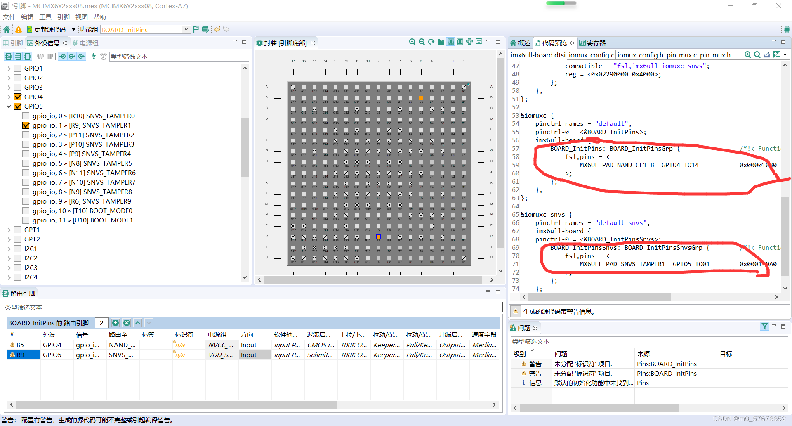792x426 pixels.
Task: Switch to the 电源组 tab
Action: (x=85, y=43)
